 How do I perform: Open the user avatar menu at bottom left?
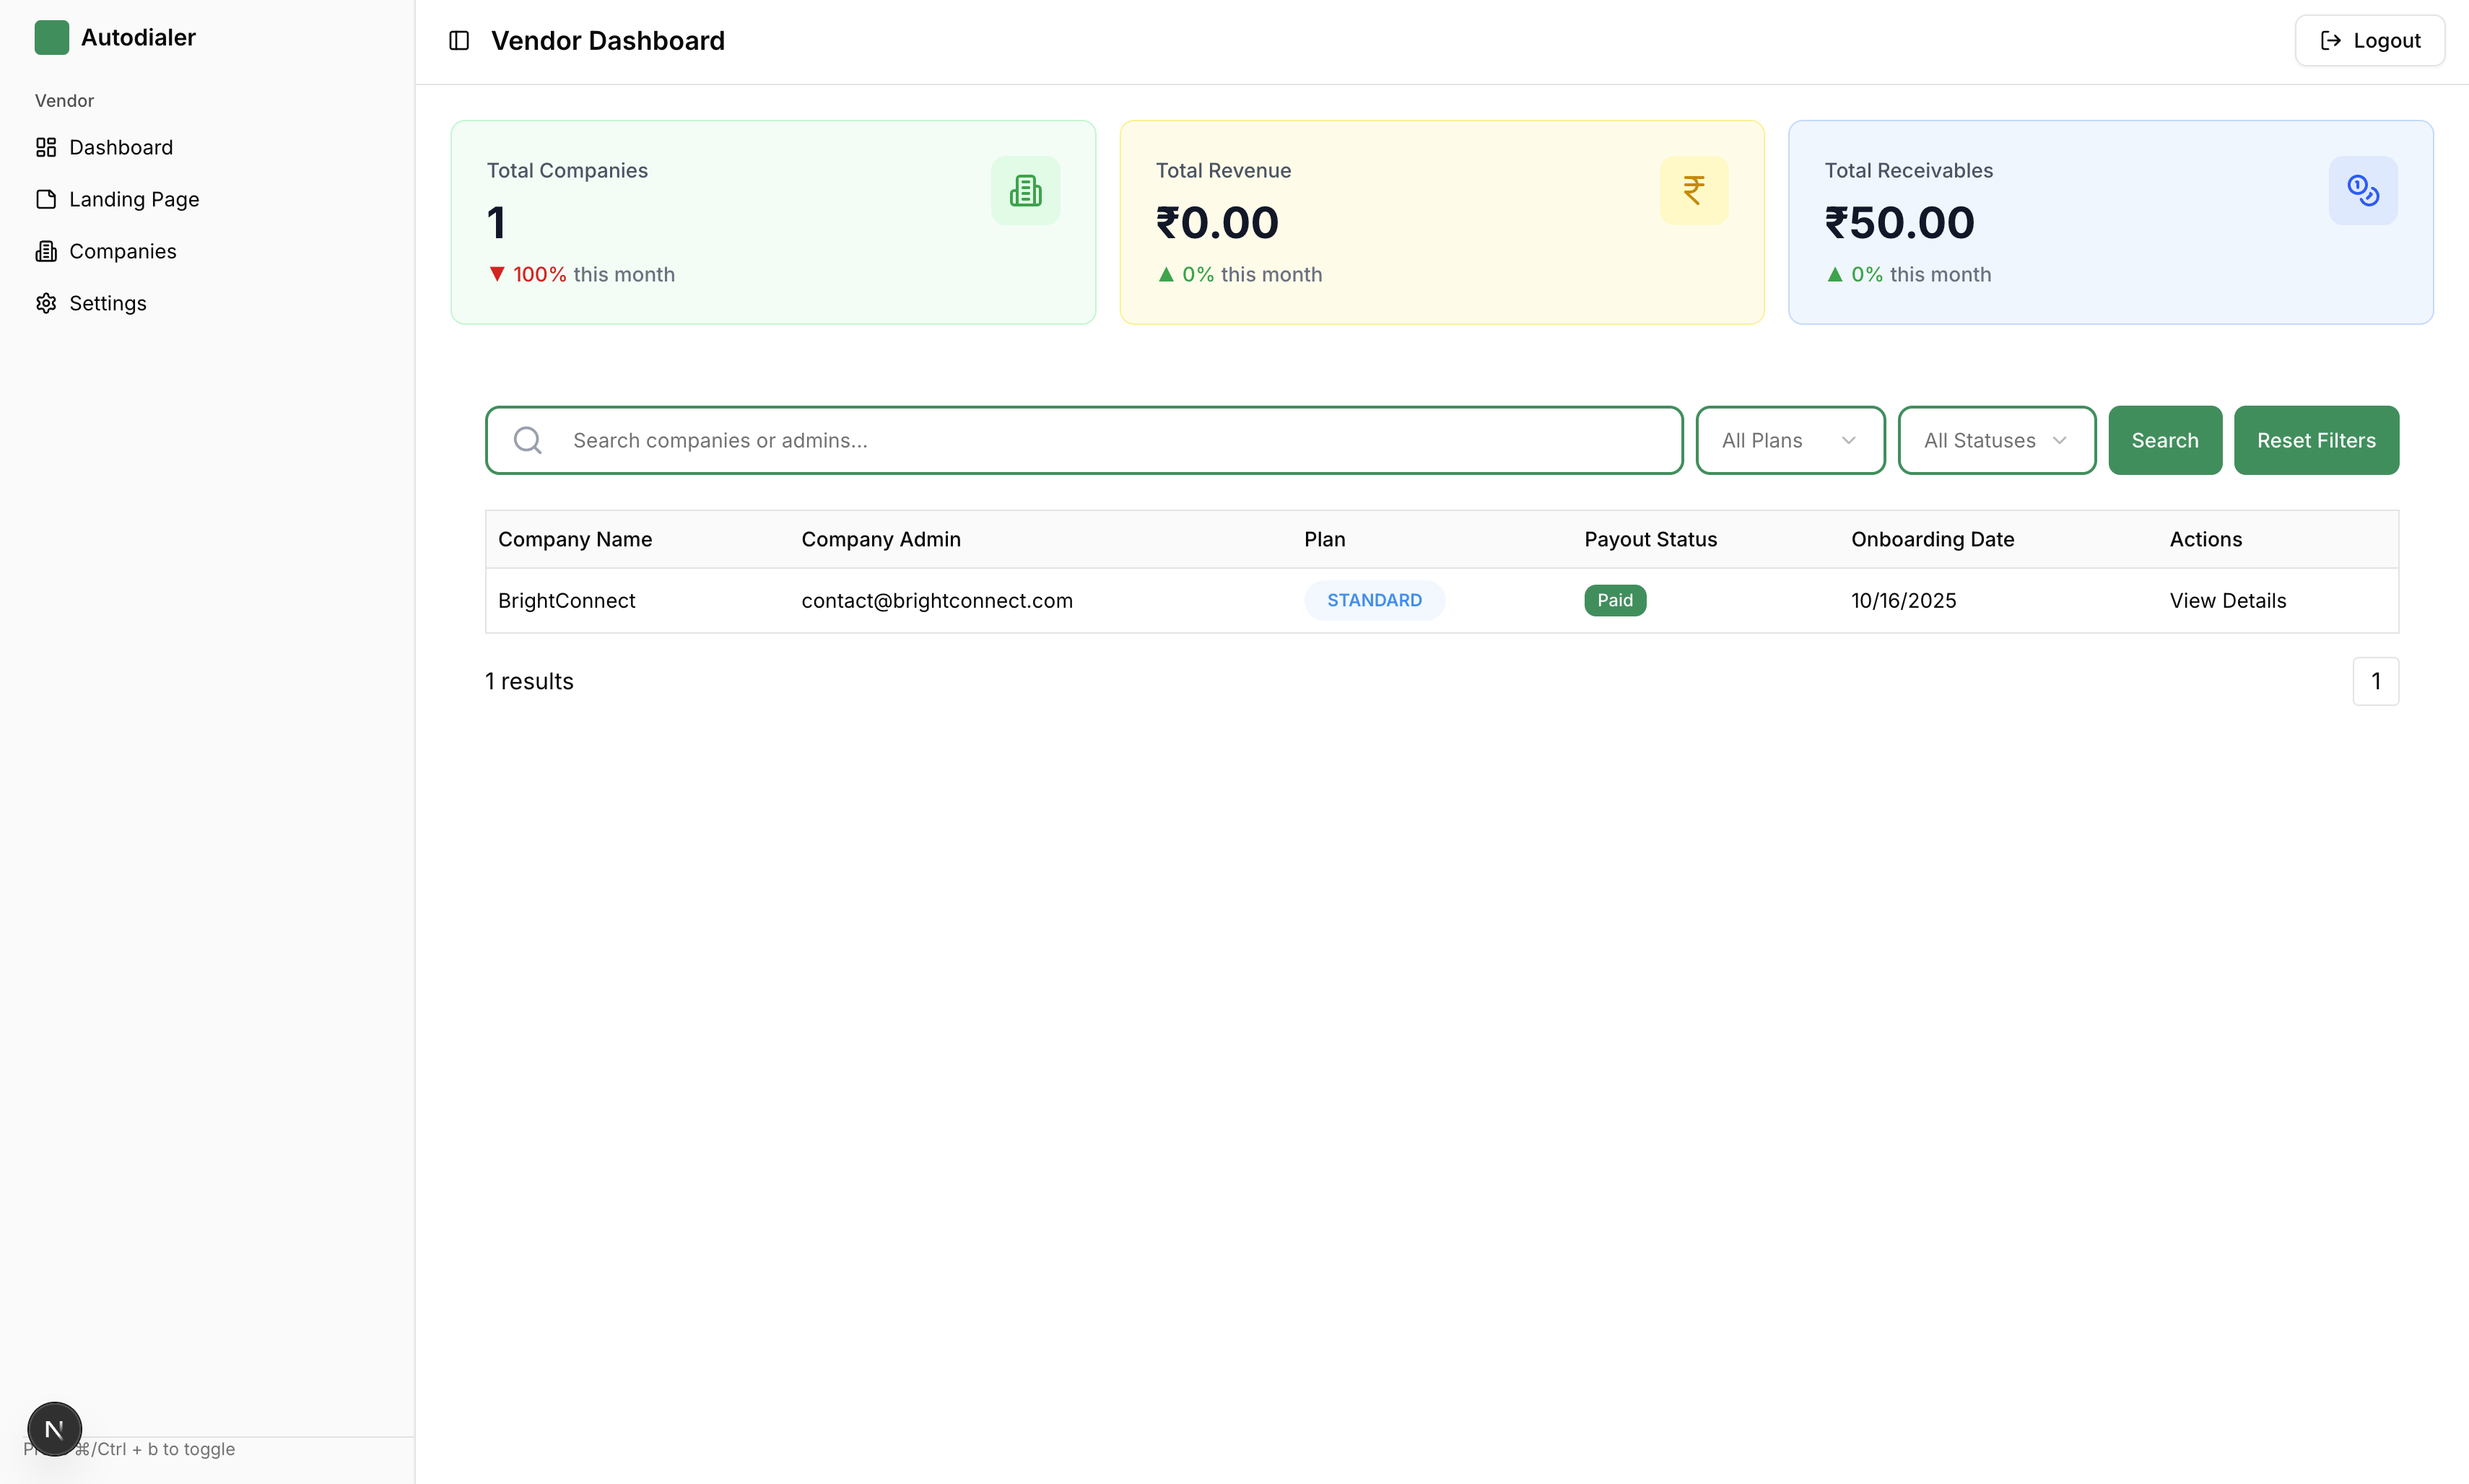point(54,1429)
